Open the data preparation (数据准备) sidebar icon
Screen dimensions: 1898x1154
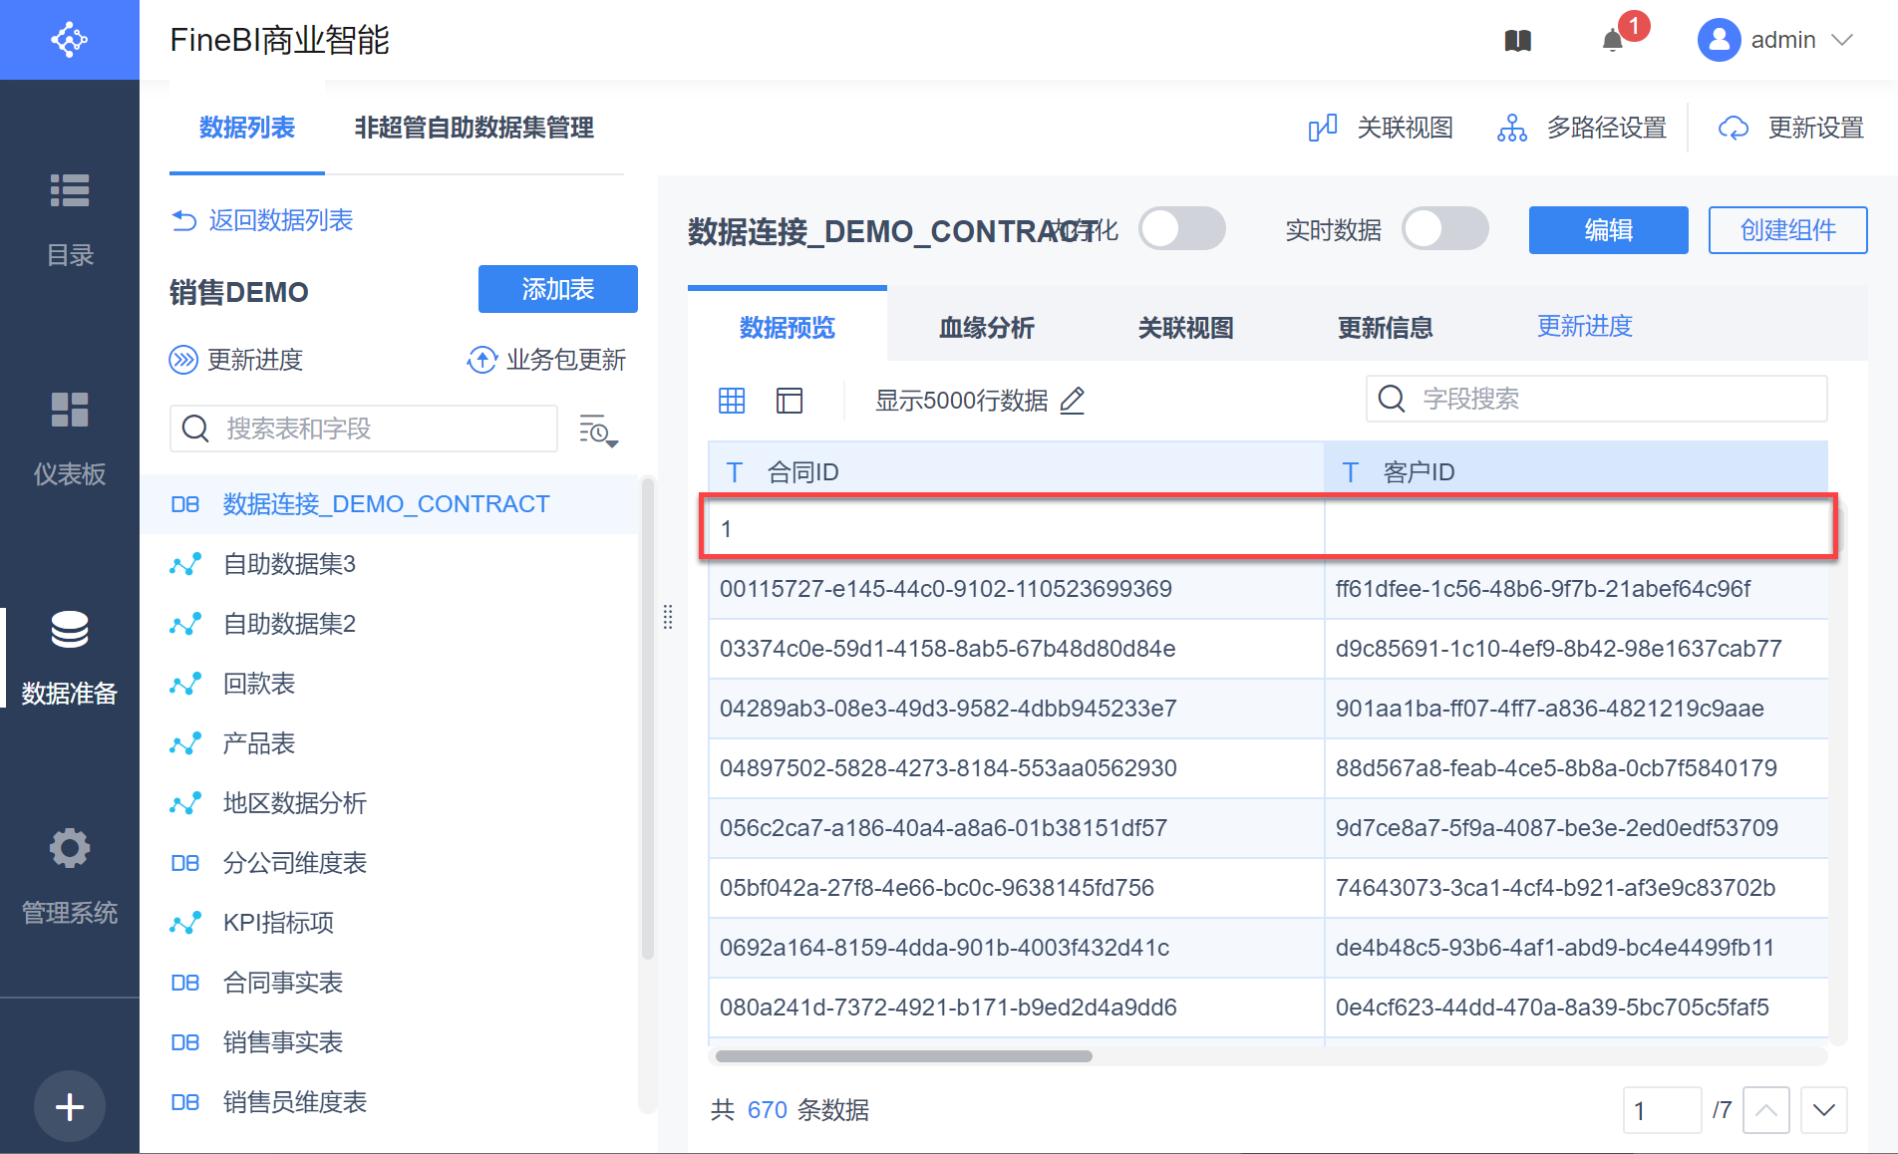tap(70, 630)
